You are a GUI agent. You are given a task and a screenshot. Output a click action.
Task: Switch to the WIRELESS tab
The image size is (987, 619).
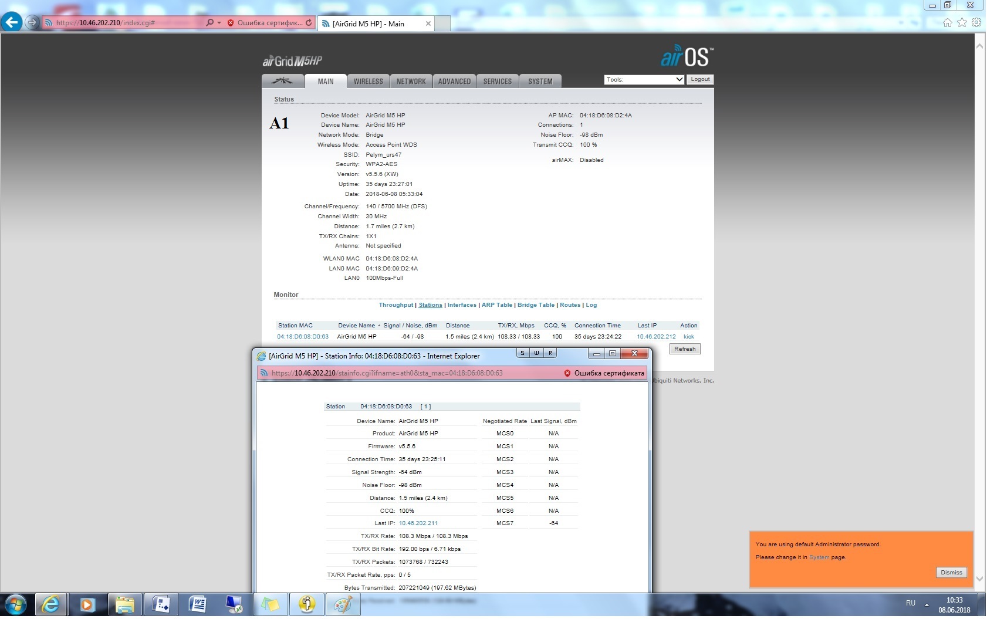pyautogui.click(x=369, y=81)
